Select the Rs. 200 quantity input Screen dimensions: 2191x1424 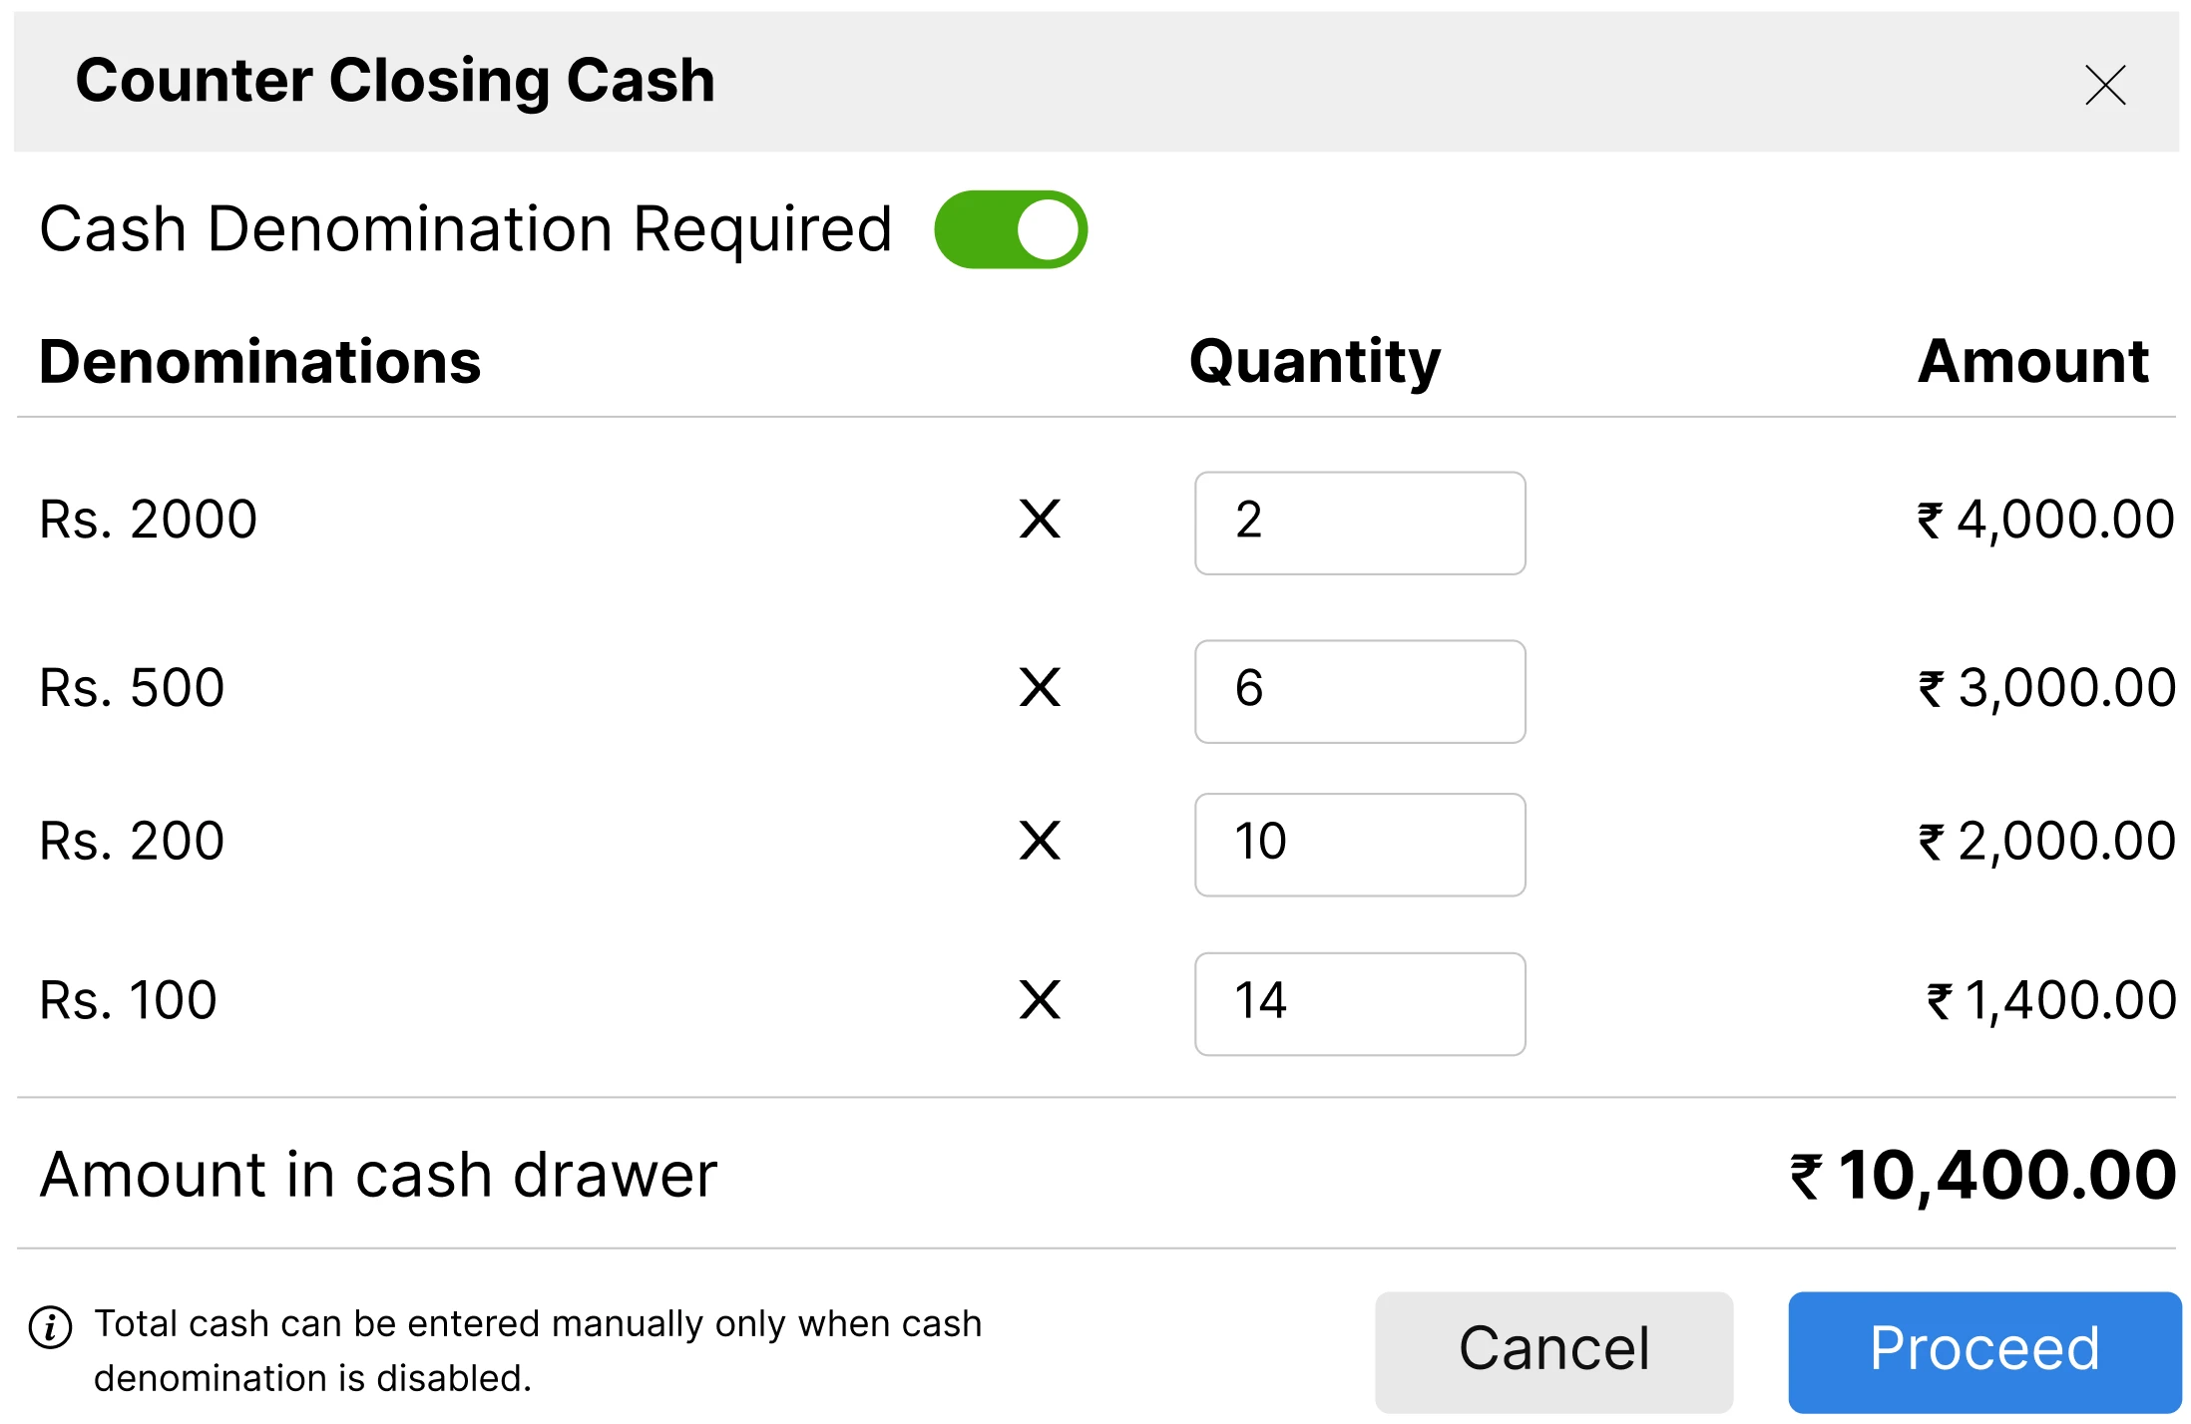(x=1359, y=845)
